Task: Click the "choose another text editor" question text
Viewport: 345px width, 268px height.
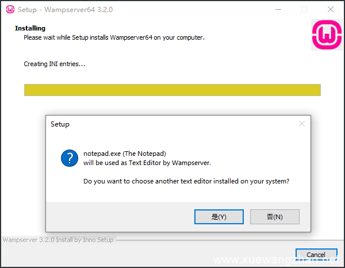Action: [x=186, y=181]
